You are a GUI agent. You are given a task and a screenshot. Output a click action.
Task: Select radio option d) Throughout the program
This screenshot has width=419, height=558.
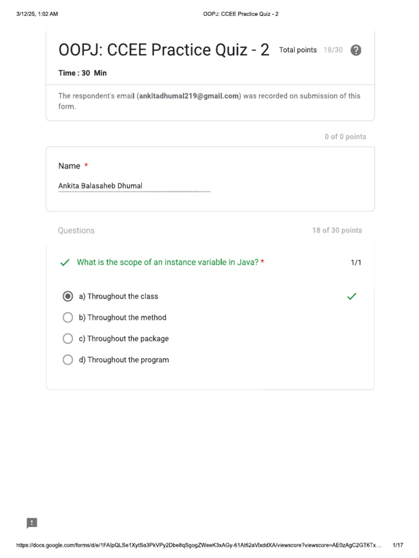68,360
